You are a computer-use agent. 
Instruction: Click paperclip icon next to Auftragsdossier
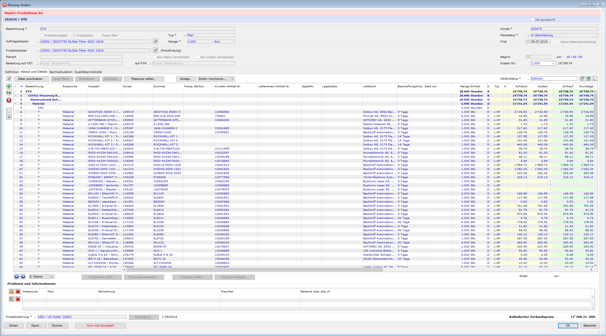[156, 41]
